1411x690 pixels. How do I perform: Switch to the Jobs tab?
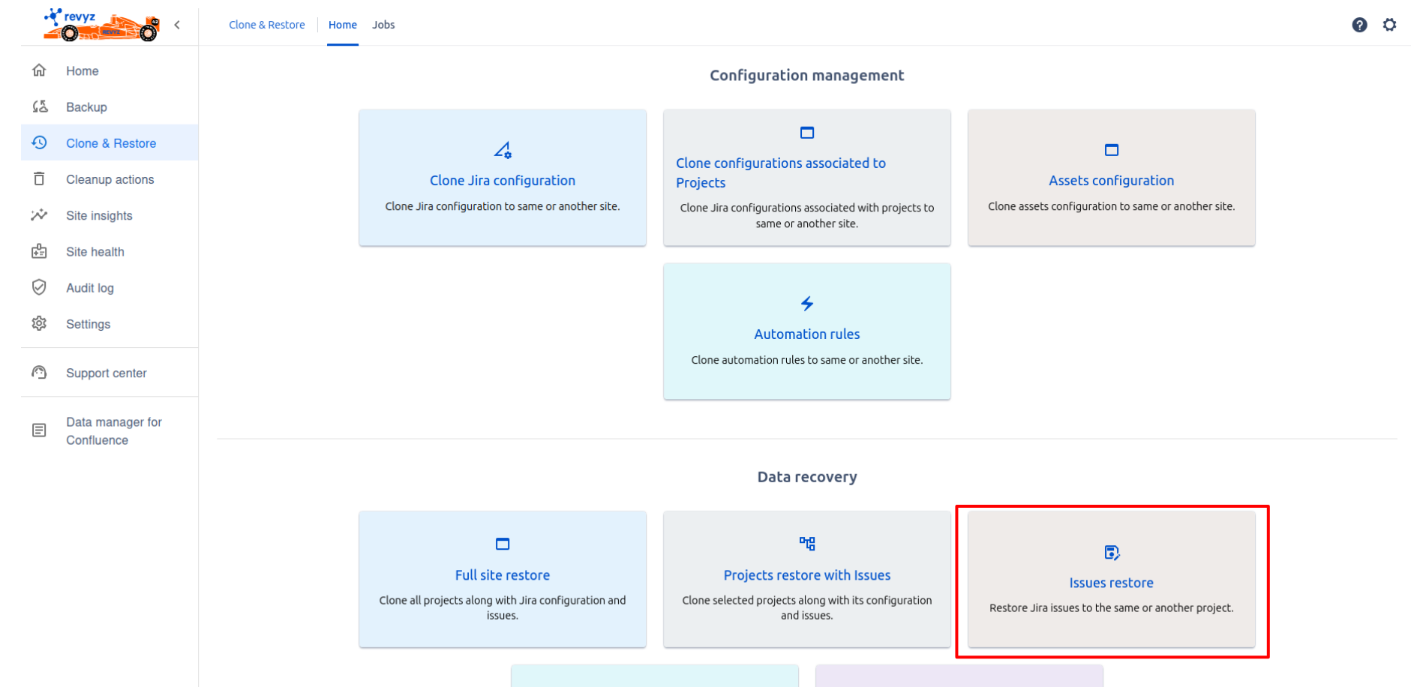tap(383, 25)
